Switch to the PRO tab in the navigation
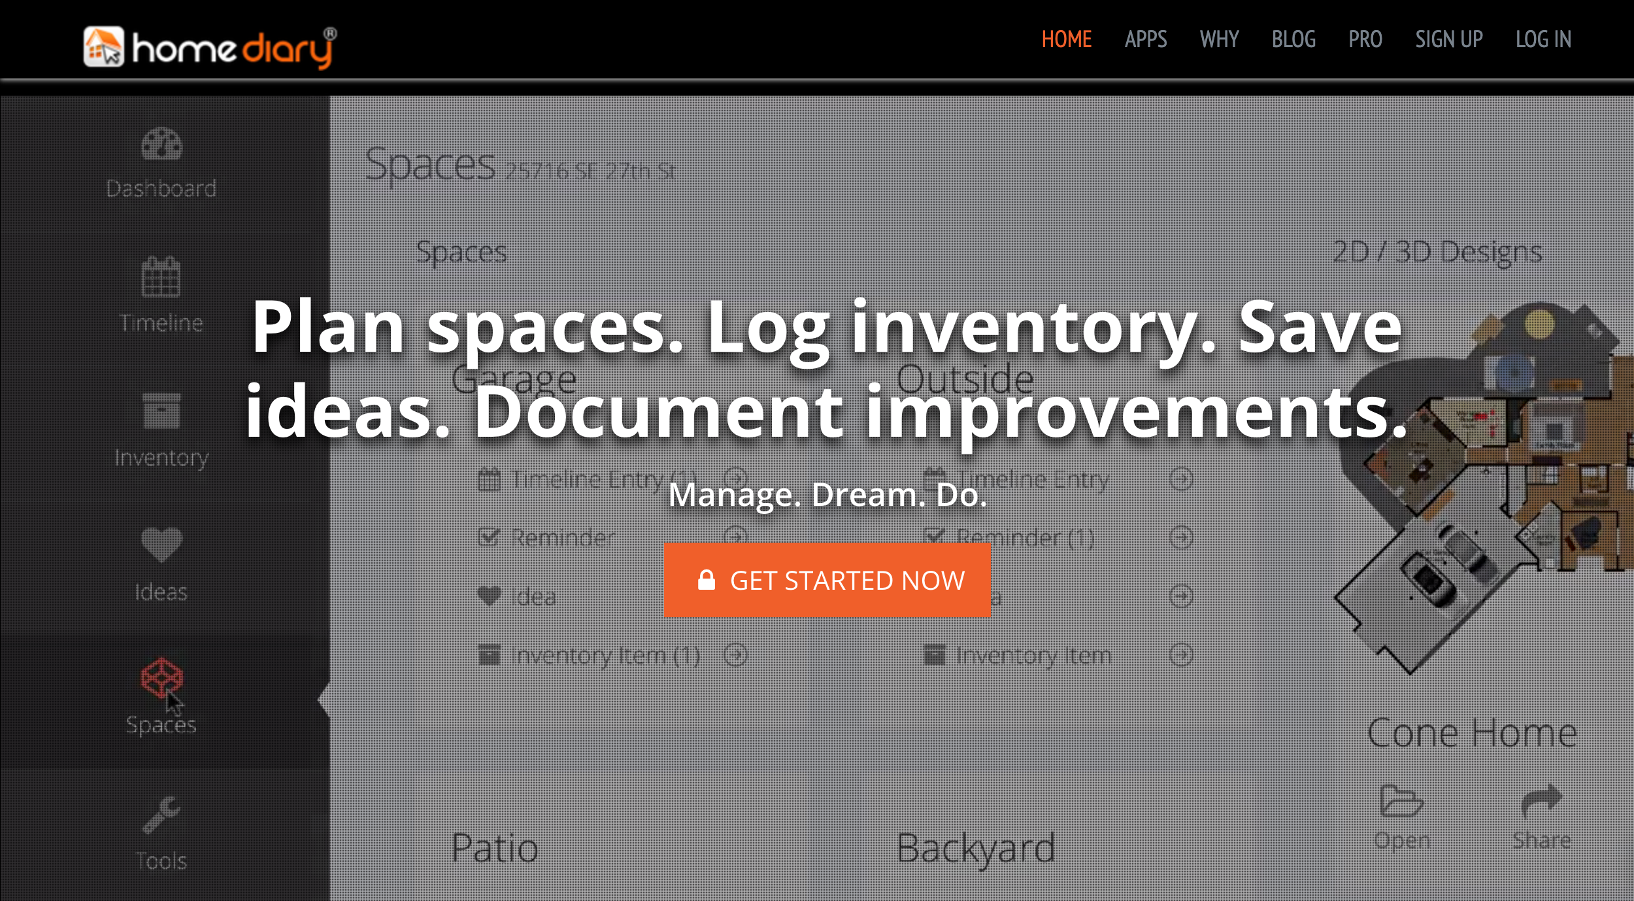 (x=1365, y=39)
